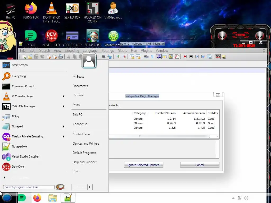Open the Encoding menu
The width and height of the screenshot is (271, 203).
coord(72,50)
